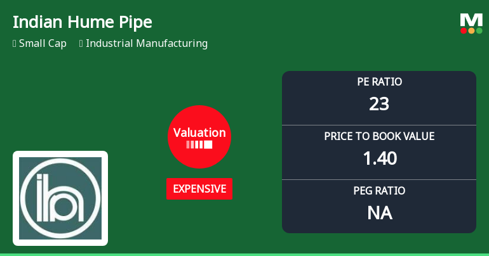Select the PE RATIO heading
Viewport: 489px width, 256px height.
[x=380, y=82]
